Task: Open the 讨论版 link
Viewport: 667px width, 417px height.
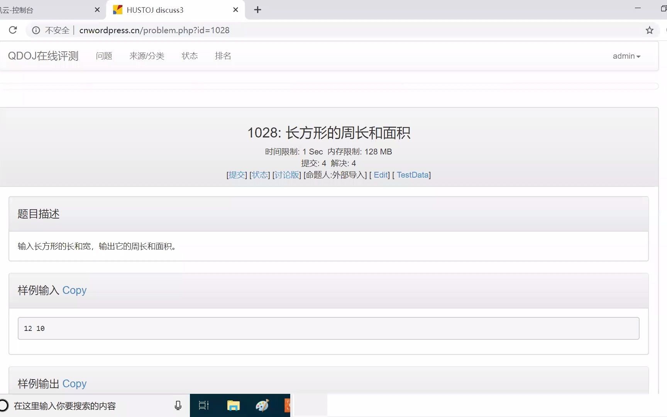Action: tap(287, 175)
